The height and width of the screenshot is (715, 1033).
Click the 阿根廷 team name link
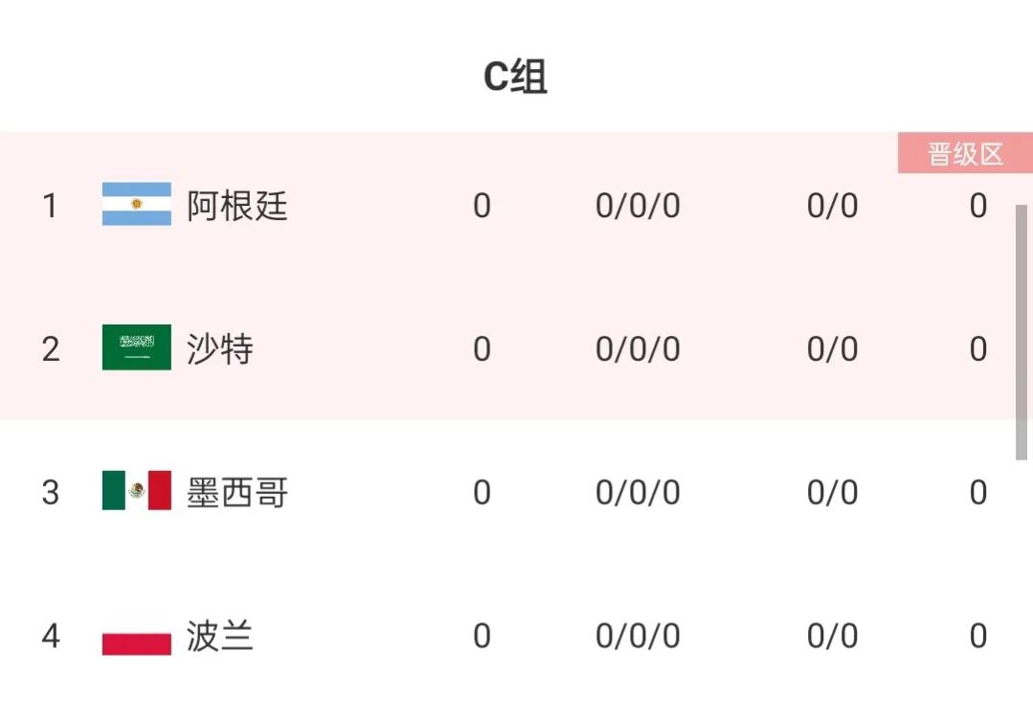click(x=235, y=206)
